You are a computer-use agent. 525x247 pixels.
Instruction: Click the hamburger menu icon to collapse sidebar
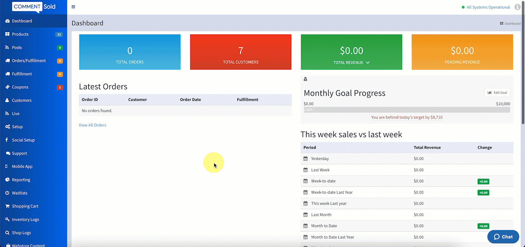[73, 7]
